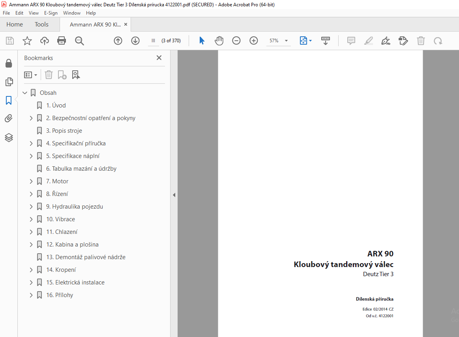Click the Fit page view icon
The image size is (459, 337).
[x=303, y=41]
